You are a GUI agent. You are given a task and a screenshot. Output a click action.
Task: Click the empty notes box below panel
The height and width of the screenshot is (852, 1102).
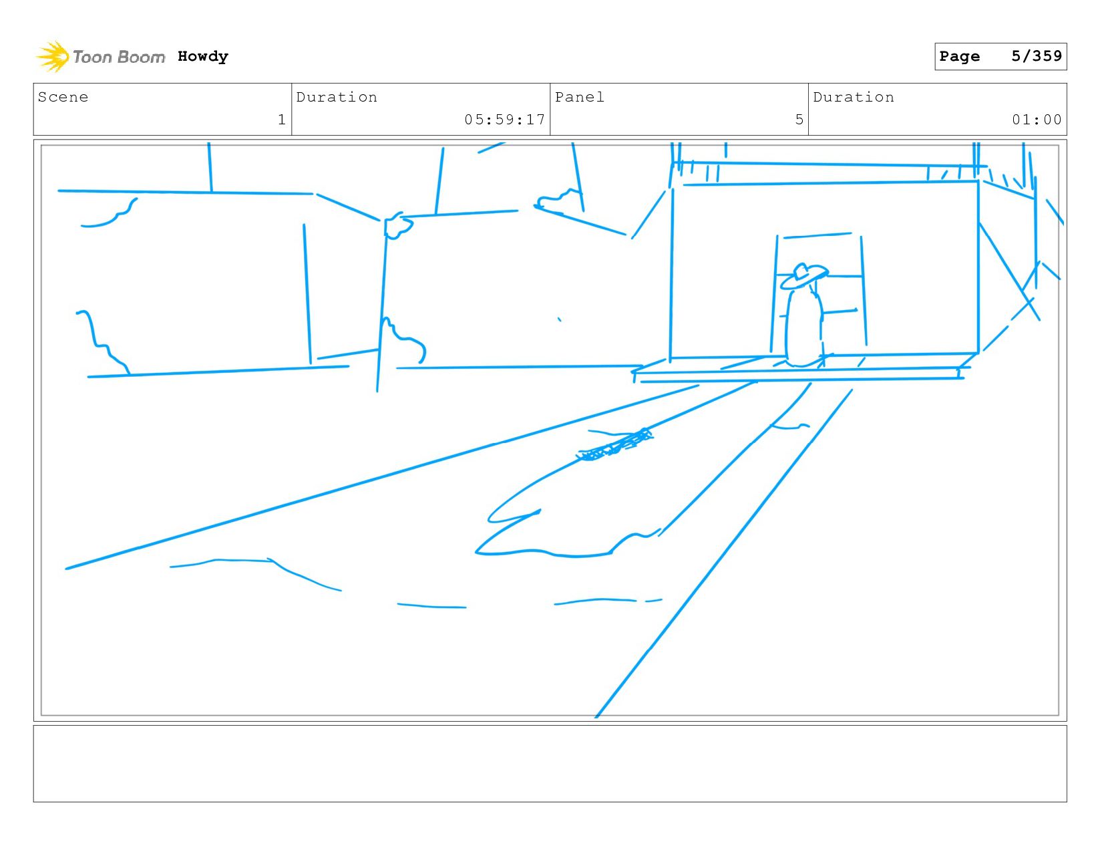click(550, 764)
